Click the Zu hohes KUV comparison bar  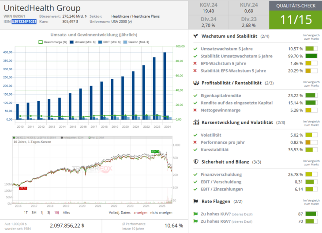[x=311, y=214]
